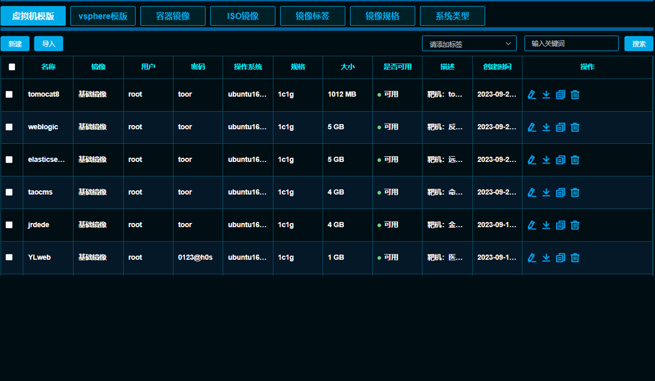Click the 创建时间 column header
Viewport: 655px width, 381px height.
pos(497,67)
